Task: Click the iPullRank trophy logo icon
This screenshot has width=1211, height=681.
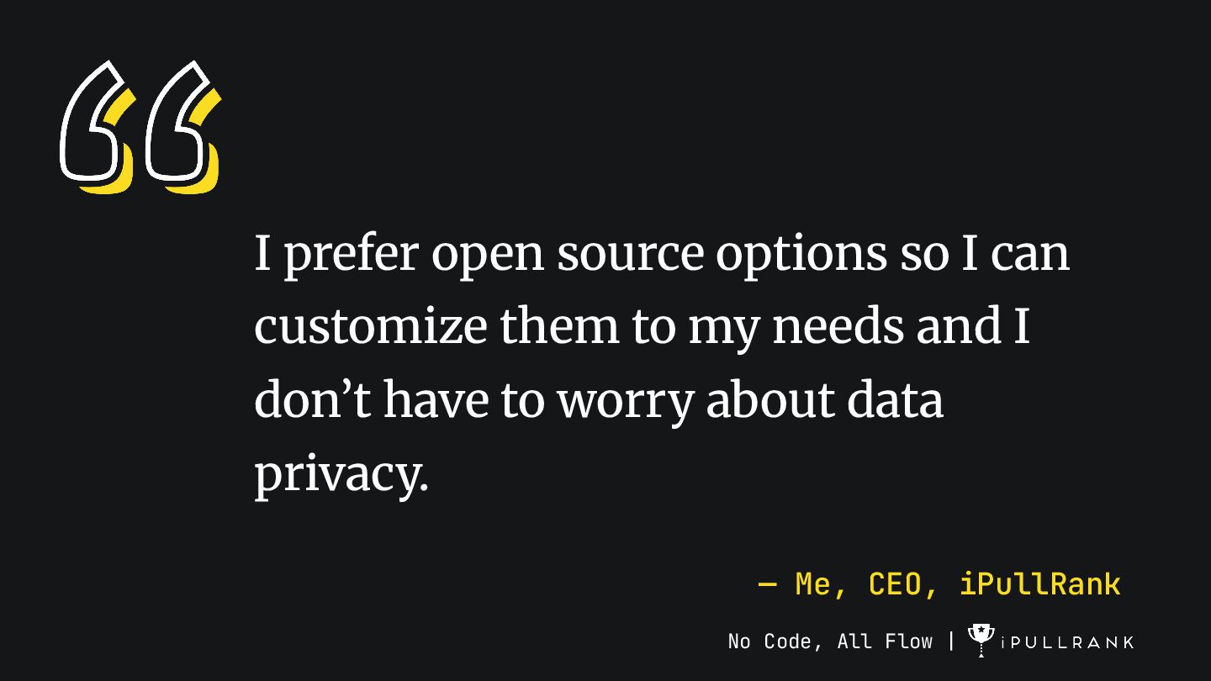Action: click(981, 639)
